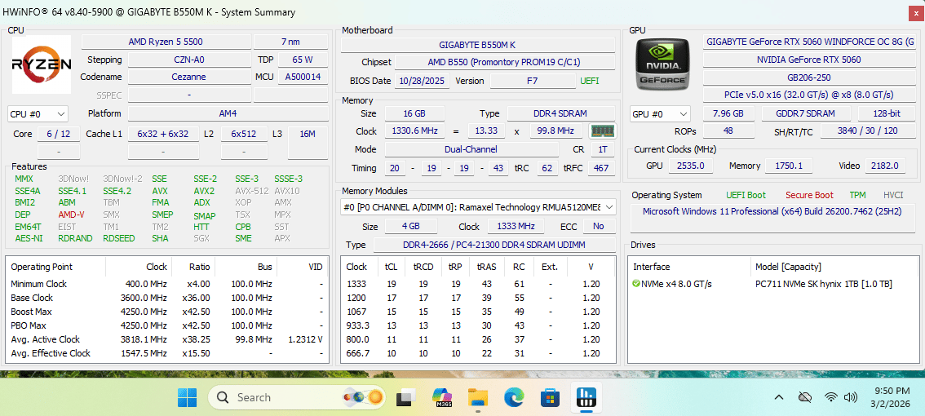Click the AM4 platform field
Image resolution: width=925 pixels, height=416 pixels.
tap(228, 114)
